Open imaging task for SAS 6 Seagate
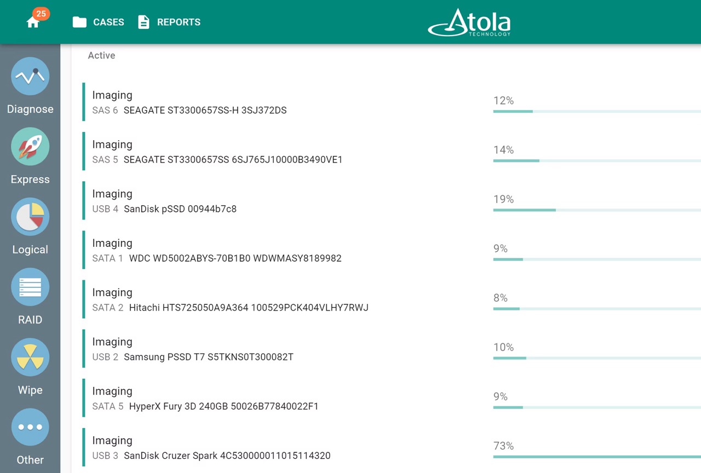 [x=392, y=102]
